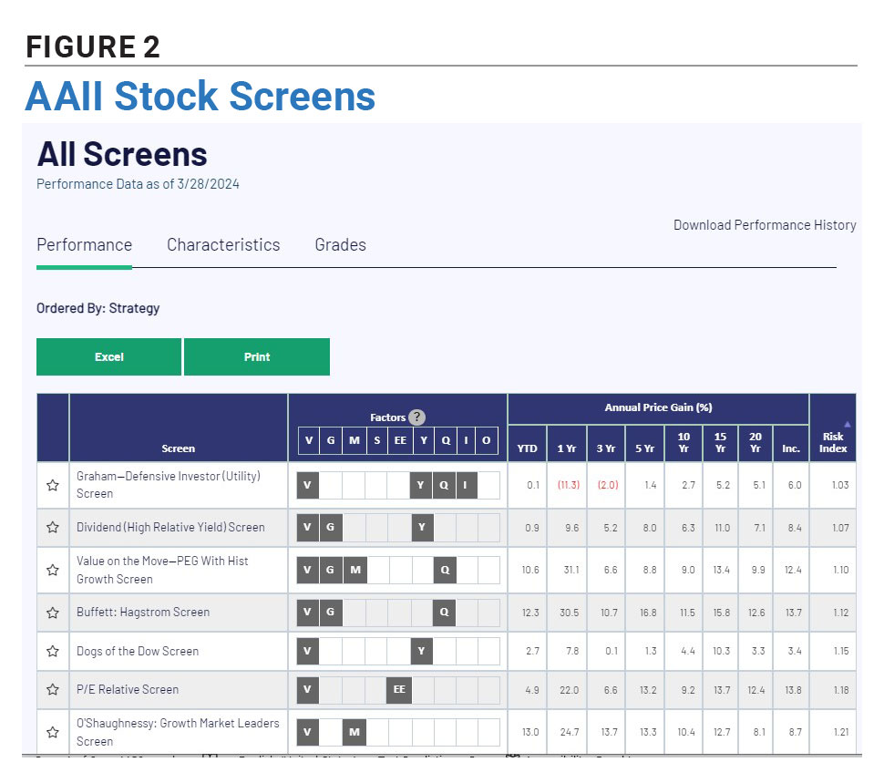The width and height of the screenshot is (884, 783).
Task: Download Performance History link
Action: [x=764, y=225]
